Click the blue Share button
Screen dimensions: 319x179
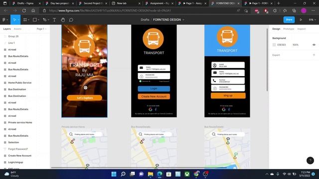pos(289,20)
